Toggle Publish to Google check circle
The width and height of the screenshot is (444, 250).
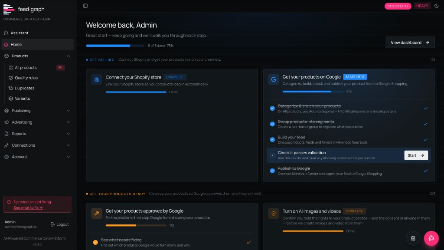point(272,171)
